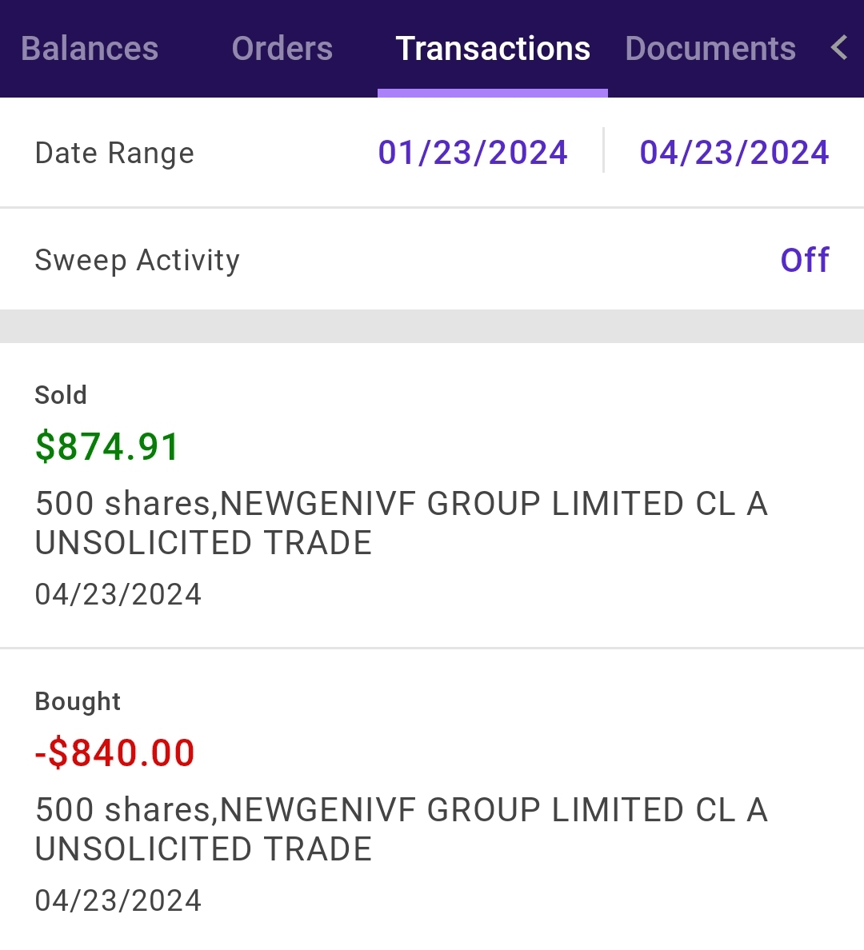Click the Sold transaction heading
Image resolution: width=864 pixels, height=950 pixels.
[61, 395]
